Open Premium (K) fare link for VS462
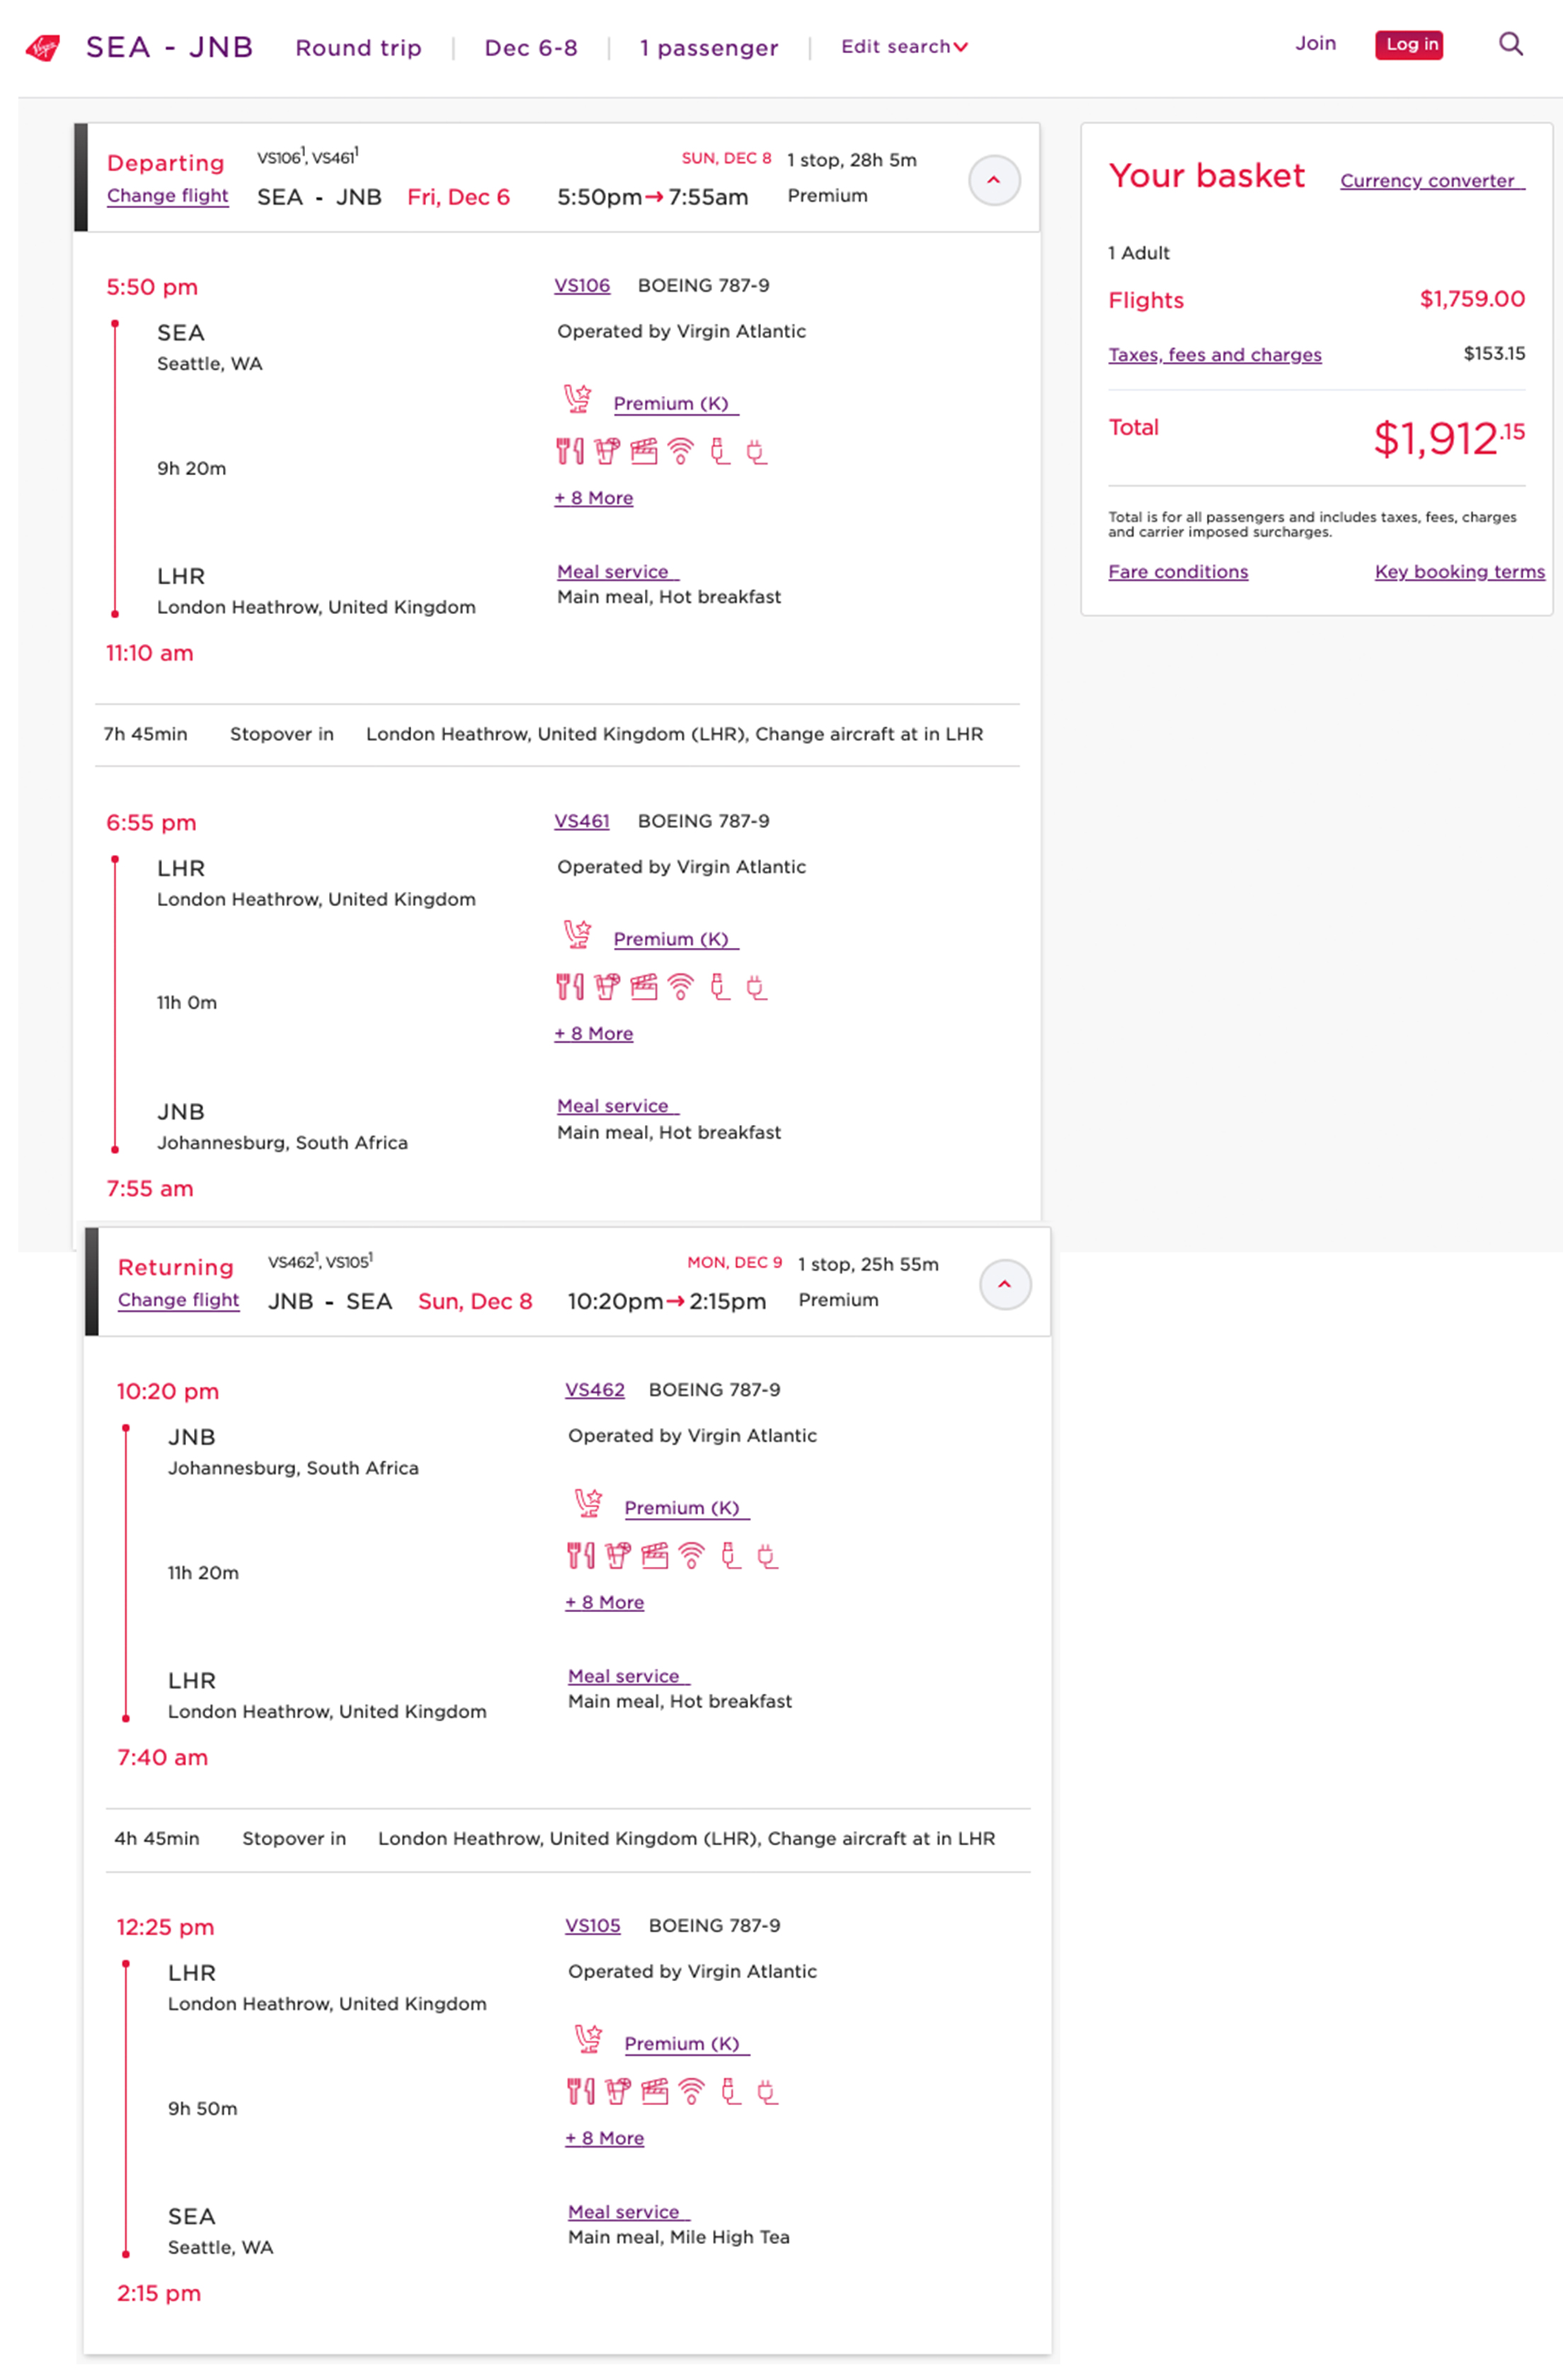1563x2380 pixels. (687, 1508)
